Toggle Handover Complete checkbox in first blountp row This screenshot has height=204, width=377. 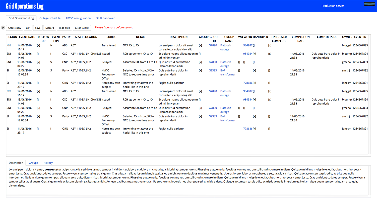tap(270, 54)
